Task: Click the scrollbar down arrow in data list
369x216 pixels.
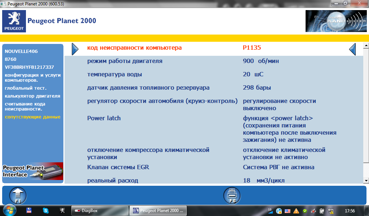Action: 366,180
